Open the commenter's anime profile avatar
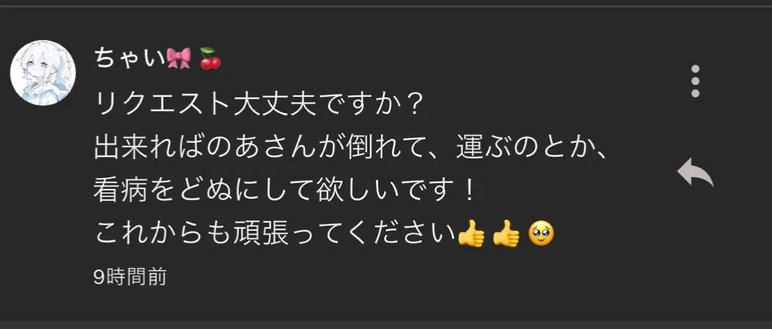 click(x=43, y=73)
